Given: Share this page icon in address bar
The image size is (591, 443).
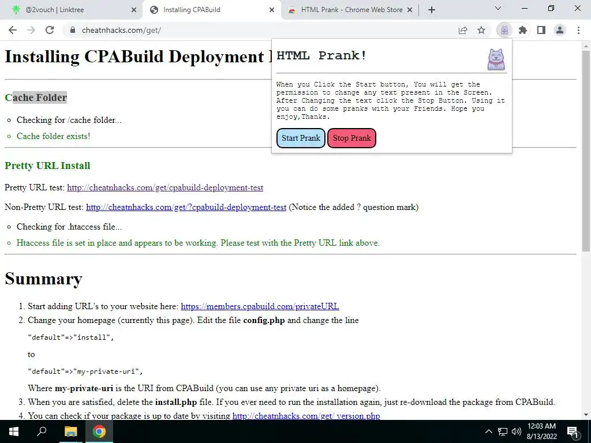Looking at the screenshot, I should click(463, 30).
